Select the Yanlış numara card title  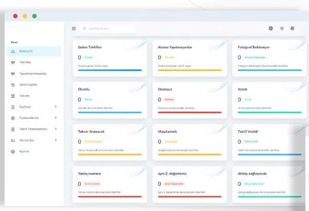pos(89,173)
